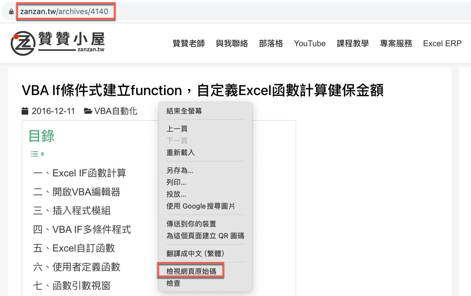
Task: Choose 為這個頁面建立 QR 圖碼 menu item
Action: [x=206, y=236]
